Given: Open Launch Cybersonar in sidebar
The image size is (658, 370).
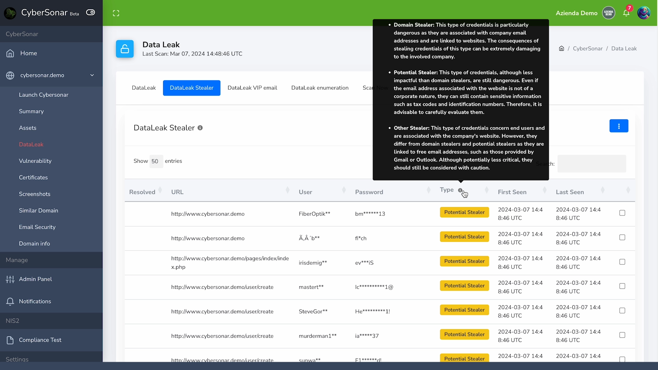Looking at the screenshot, I should (44, 95).
